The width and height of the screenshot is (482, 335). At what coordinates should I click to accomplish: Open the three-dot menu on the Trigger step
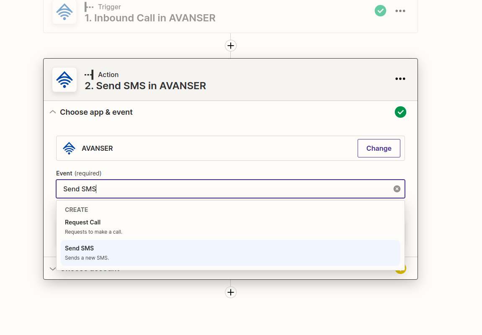click(x=400, y=11)
